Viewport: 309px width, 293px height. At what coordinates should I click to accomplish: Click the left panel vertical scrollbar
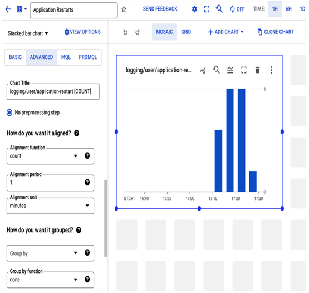[x=106, y=218]
